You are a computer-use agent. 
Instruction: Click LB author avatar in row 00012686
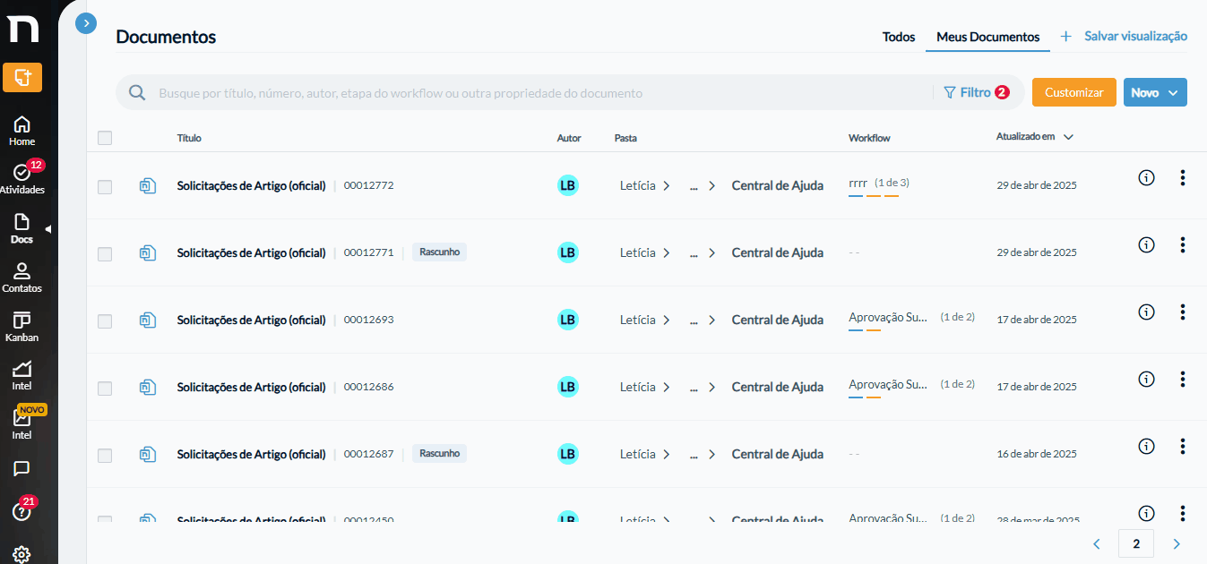coord(567,387)
